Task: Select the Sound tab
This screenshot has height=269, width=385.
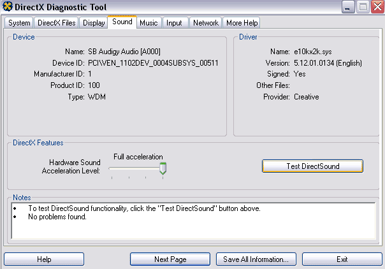Action: click(x=122, y=22)
